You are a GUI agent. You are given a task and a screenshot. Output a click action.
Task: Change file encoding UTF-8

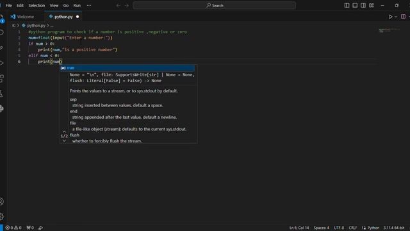[339, 228]
